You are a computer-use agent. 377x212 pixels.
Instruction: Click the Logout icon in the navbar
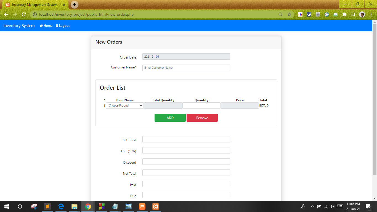(x=57, y=25)
